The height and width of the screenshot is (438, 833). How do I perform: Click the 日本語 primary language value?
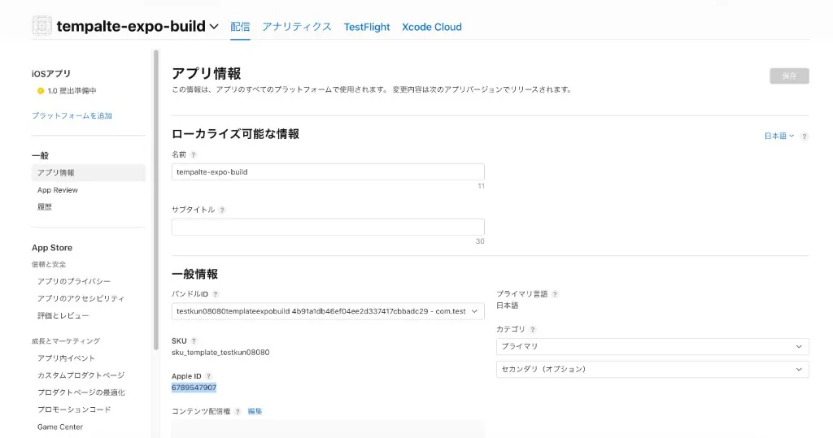pyautogui.click(x=508, y=306)
